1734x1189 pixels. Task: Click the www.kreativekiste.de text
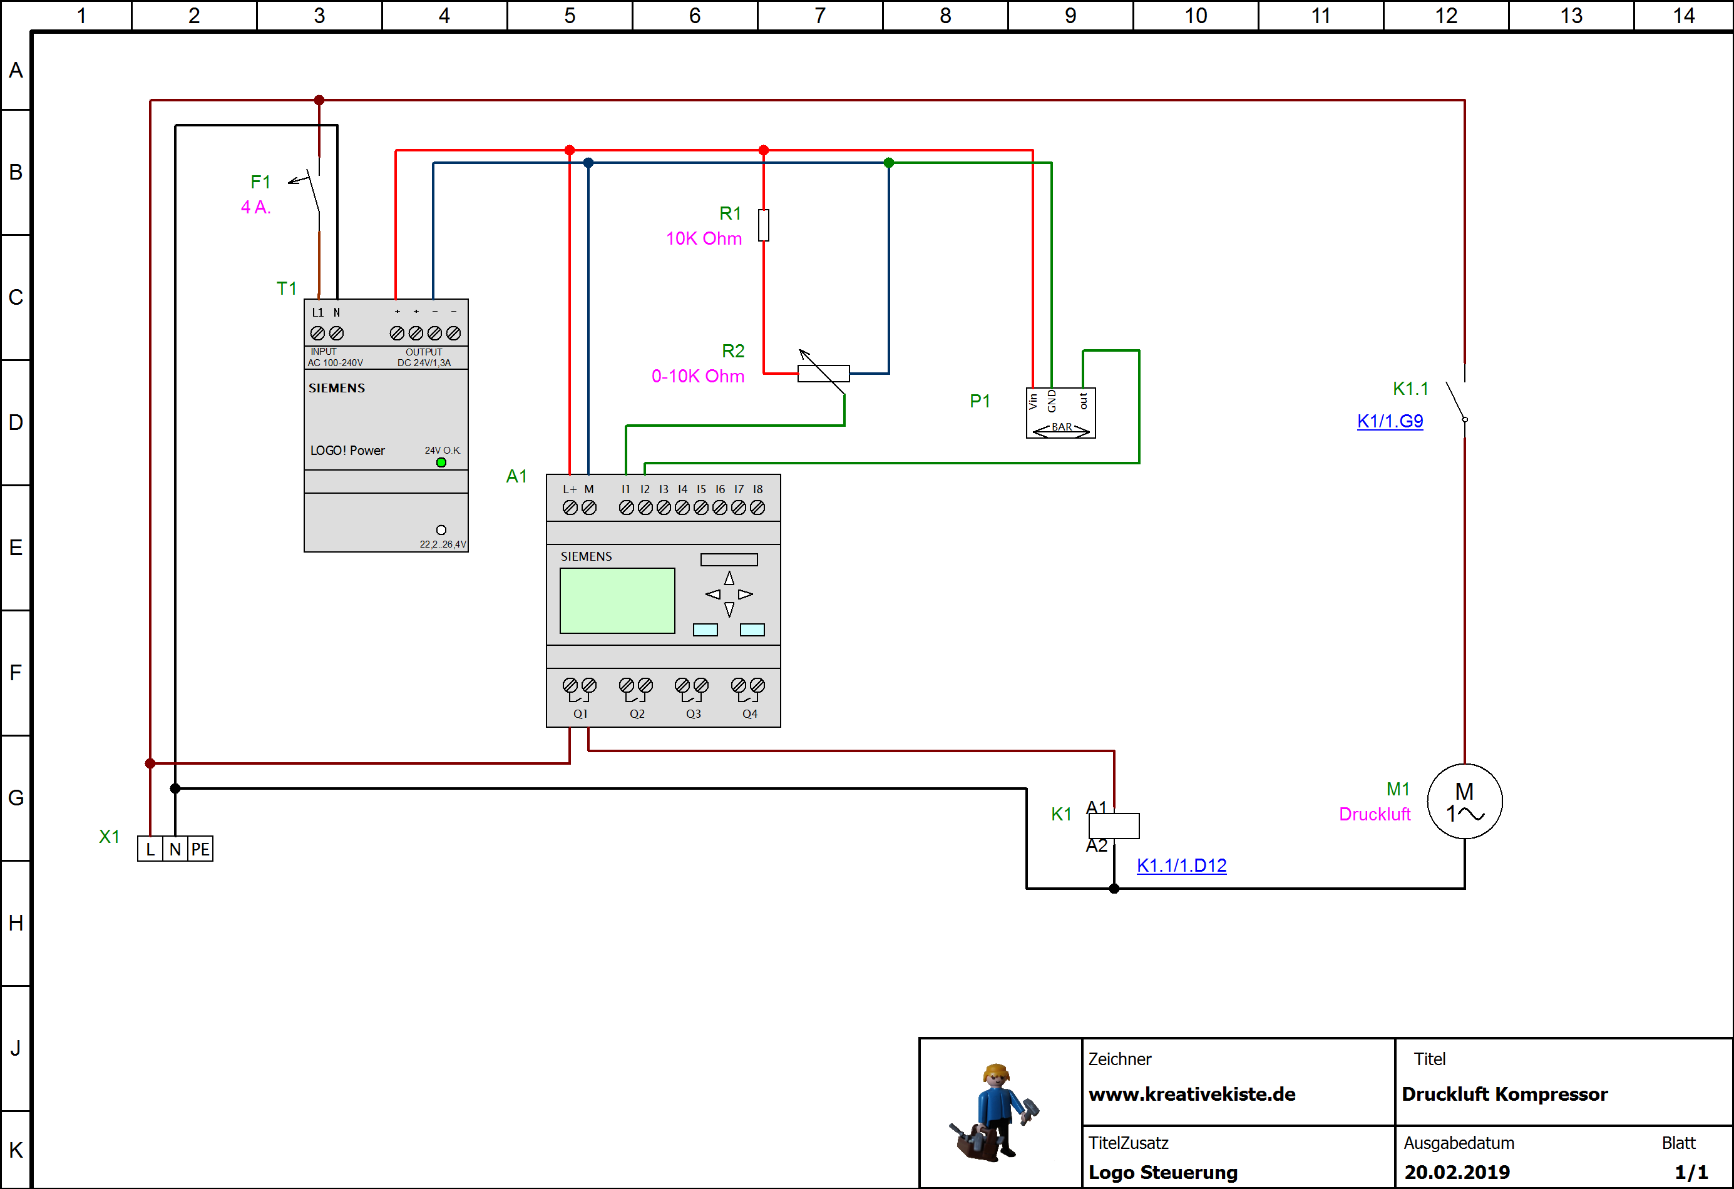(1191, 1095)
